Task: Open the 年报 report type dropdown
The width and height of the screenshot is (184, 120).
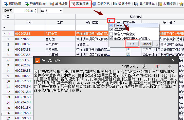Action: (x=60, y=11)
